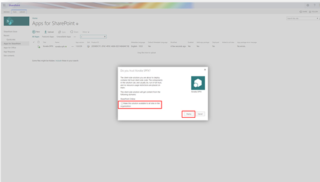Viewport: 320px width, 182px height.
Task: Expand the More dropdown in toolbar
Action: [86, 32]
